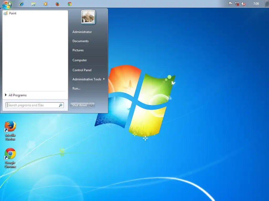Click the Show desktop strip beside the clock
This screenshot has height=201, width=269.
[267, 4]
